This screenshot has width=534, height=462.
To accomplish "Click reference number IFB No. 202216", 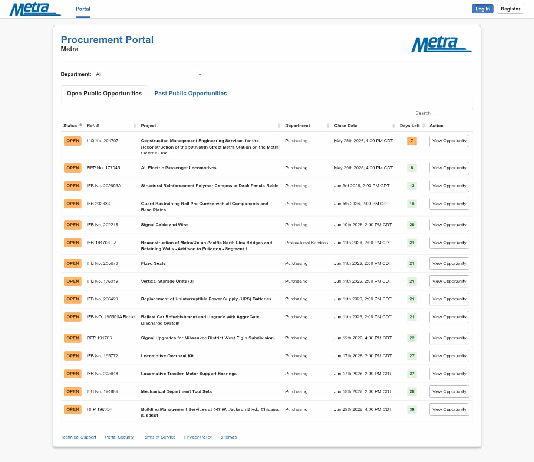I will tap(102, 225).
